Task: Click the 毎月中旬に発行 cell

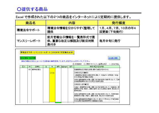Action: (119, 41)
